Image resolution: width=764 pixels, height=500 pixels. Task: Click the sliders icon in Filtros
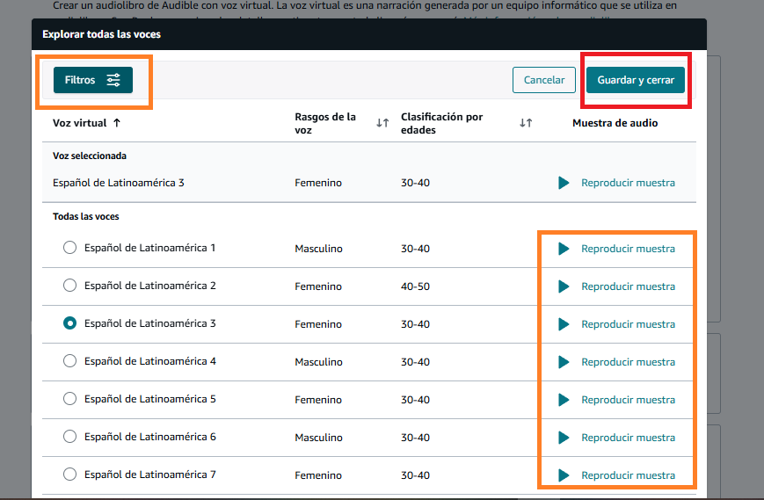(113, 80)
